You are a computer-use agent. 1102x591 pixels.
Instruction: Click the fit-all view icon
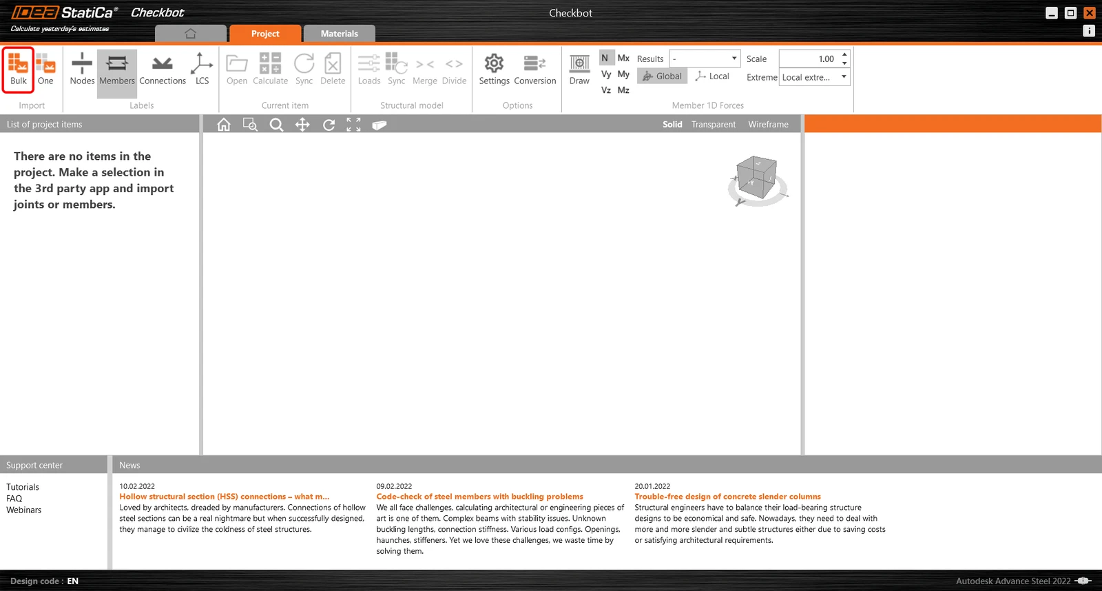coord(353,125)
